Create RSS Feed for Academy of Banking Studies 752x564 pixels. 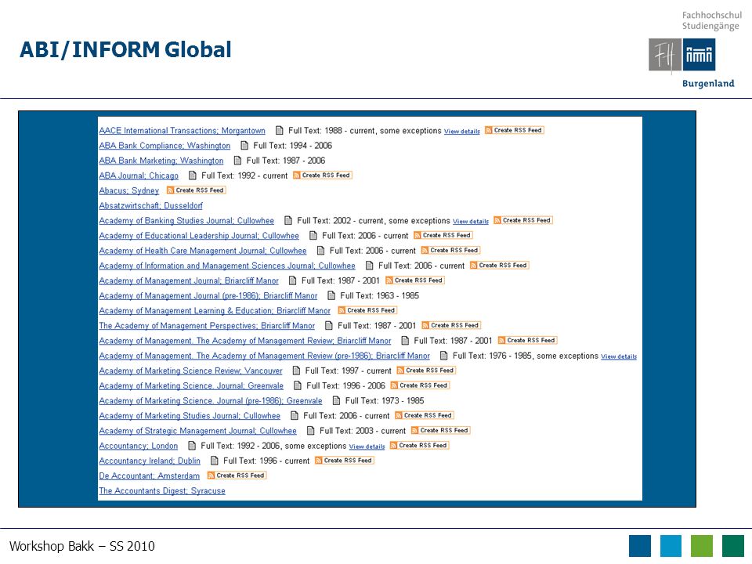523,220
